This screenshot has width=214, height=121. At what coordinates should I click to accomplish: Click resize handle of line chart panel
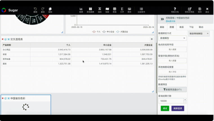point(153,32)
